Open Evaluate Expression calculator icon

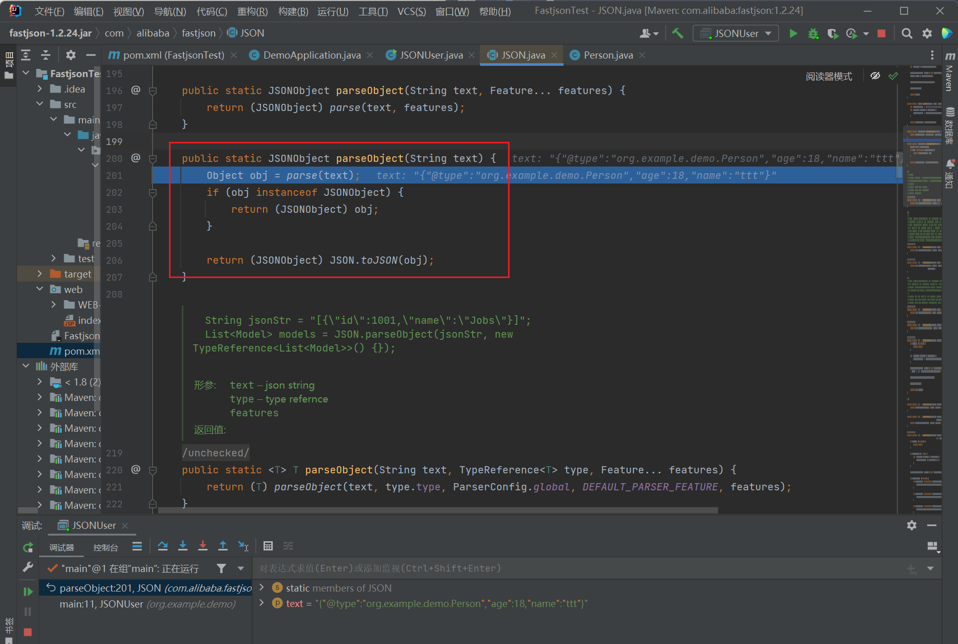pyautogui.click(x=268, y=546)
